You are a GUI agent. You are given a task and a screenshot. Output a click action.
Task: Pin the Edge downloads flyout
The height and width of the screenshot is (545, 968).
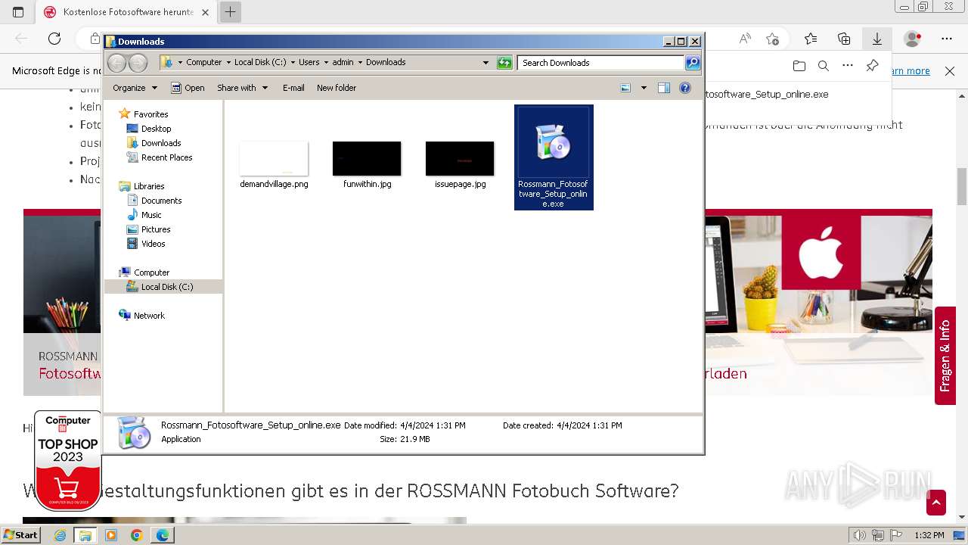coord(872,66)
